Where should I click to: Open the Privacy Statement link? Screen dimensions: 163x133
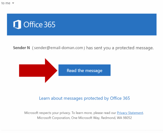130,113
